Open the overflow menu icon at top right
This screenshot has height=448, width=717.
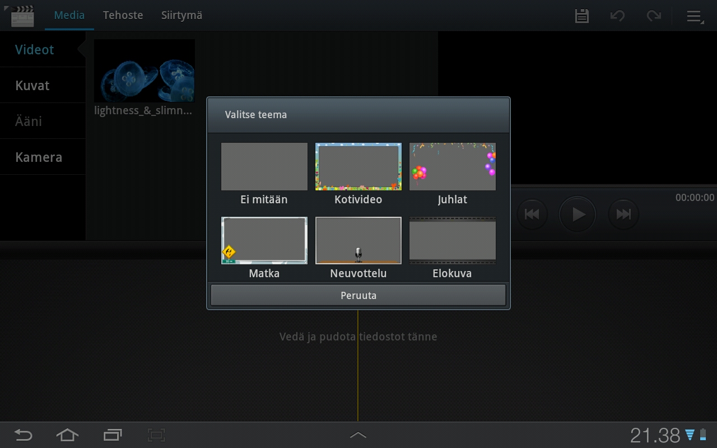(695, 16)
